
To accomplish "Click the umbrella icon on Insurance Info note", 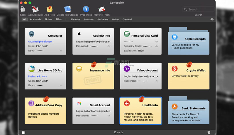I will (x=79, y=69).
